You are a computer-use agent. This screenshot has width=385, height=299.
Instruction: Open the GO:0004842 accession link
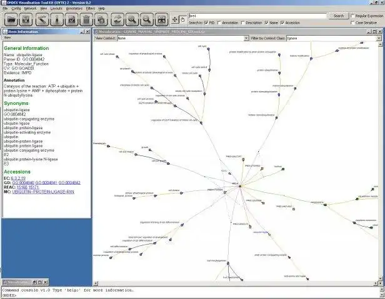click(69, 183)
